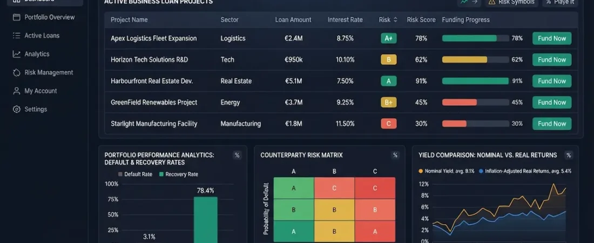Viewport: 594px width, 243px height.
Task: Click the Analytics line-chart icon in sidebar
Action: (16, 54)
